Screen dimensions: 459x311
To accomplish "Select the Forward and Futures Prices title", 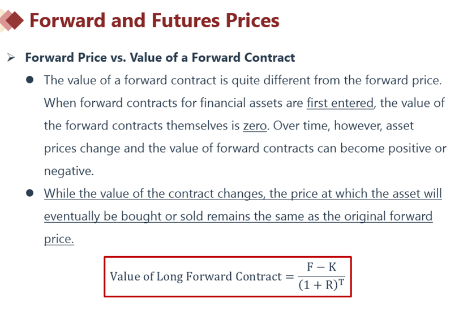I will click(154, 21).
